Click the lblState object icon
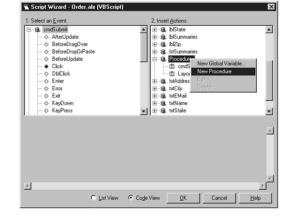 [163, 29]
